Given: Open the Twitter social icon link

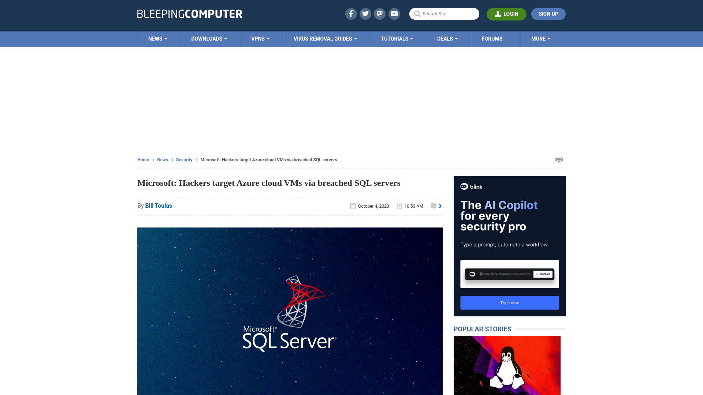Looking at the screenshot, I should pyautogui.click(x=365, y=14).
